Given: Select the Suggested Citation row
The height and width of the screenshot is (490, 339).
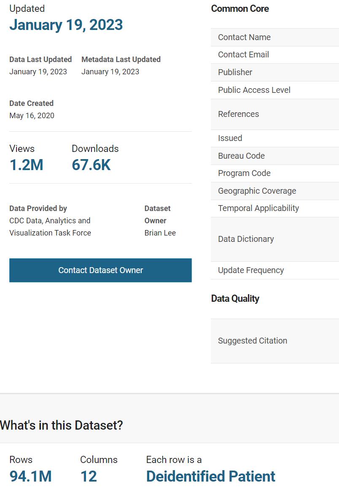Looking at the screenshot, I should click(252, 341).
